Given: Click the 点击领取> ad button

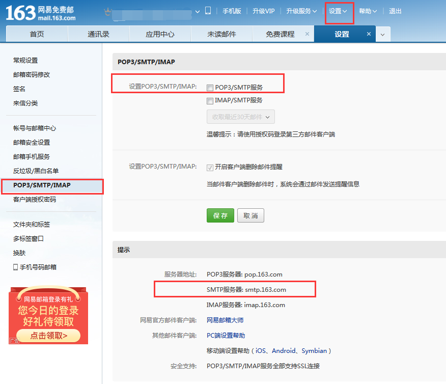Looking at the screenshot, I should click(x=49, y=336).
